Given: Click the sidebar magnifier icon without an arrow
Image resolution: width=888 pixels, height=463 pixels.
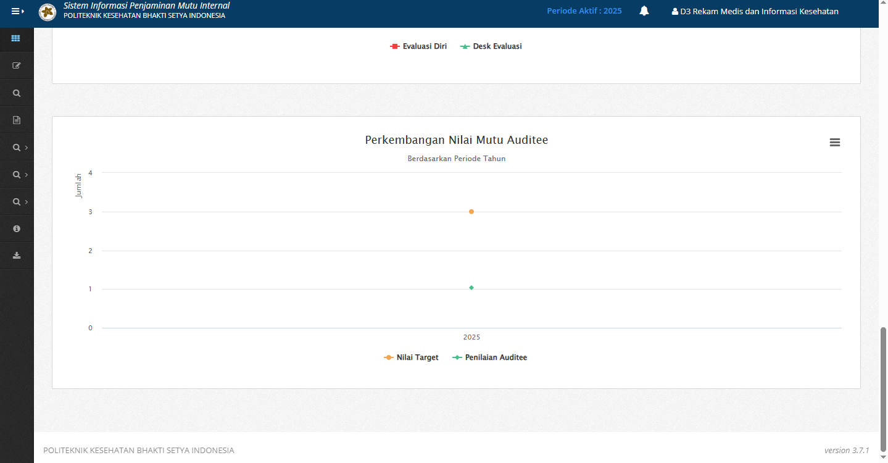Looking at the screenshot, I should pyautogui.click(x=17, y=93).
